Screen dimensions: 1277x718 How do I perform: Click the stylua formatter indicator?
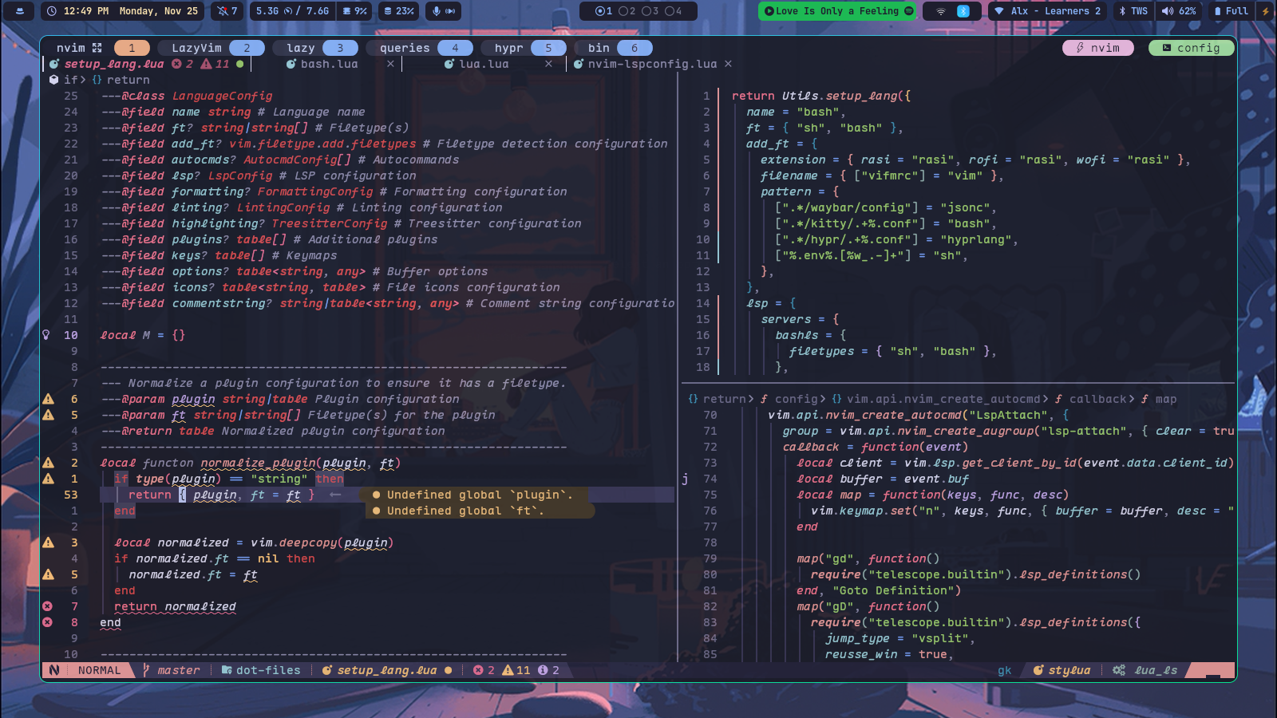click(1062, 670)
